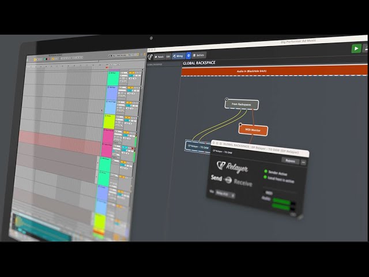Click the Send label in Relayer
Image resolution: width=369 pixels, height=277 pixels.
[216, 178]
